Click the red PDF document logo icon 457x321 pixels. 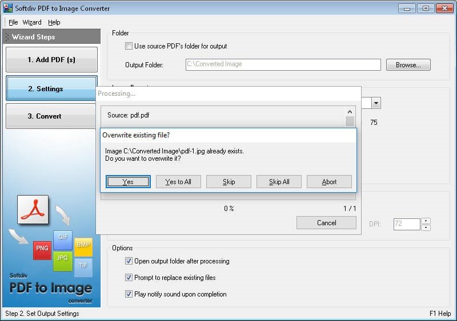(33, 210)
